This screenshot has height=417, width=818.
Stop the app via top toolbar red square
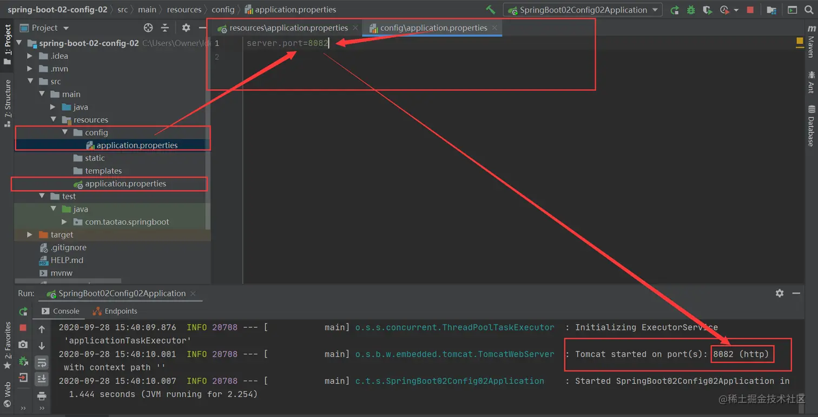click(x=750, y=10)
